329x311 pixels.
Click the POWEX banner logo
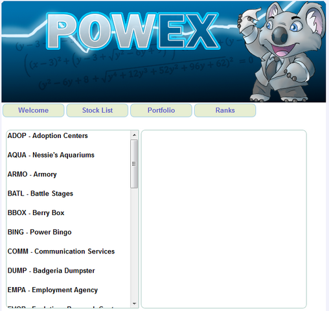pyautogui.click(x=133, y=30)
